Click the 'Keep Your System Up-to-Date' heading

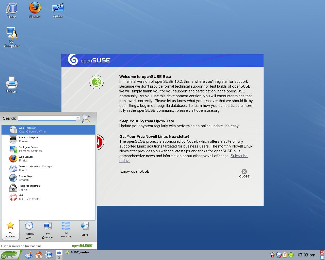pos(147,121)
